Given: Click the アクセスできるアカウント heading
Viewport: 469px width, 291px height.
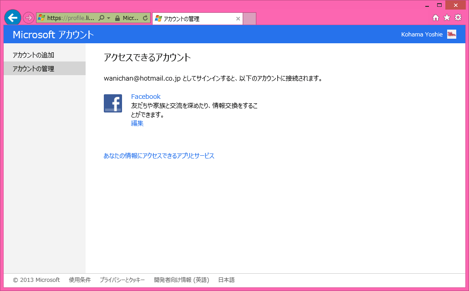Looking at the screenshot, I should click(x=147, y=57).
